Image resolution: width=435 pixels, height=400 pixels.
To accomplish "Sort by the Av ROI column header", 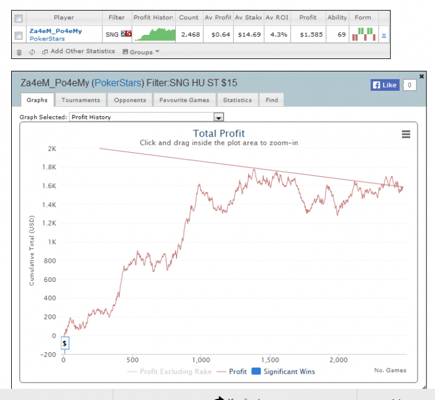I will tap(277, 17).
